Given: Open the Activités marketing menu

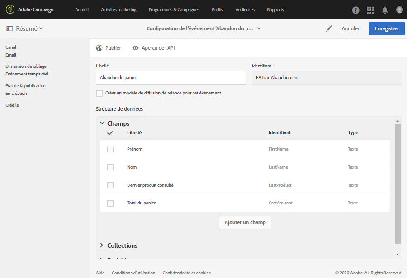Looking at the screenshot, I should 118,9.
